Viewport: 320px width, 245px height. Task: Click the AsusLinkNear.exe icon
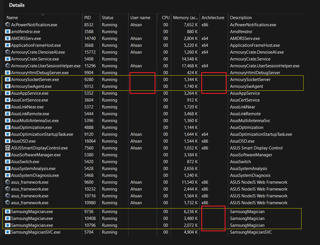click(x=8, y=107)
